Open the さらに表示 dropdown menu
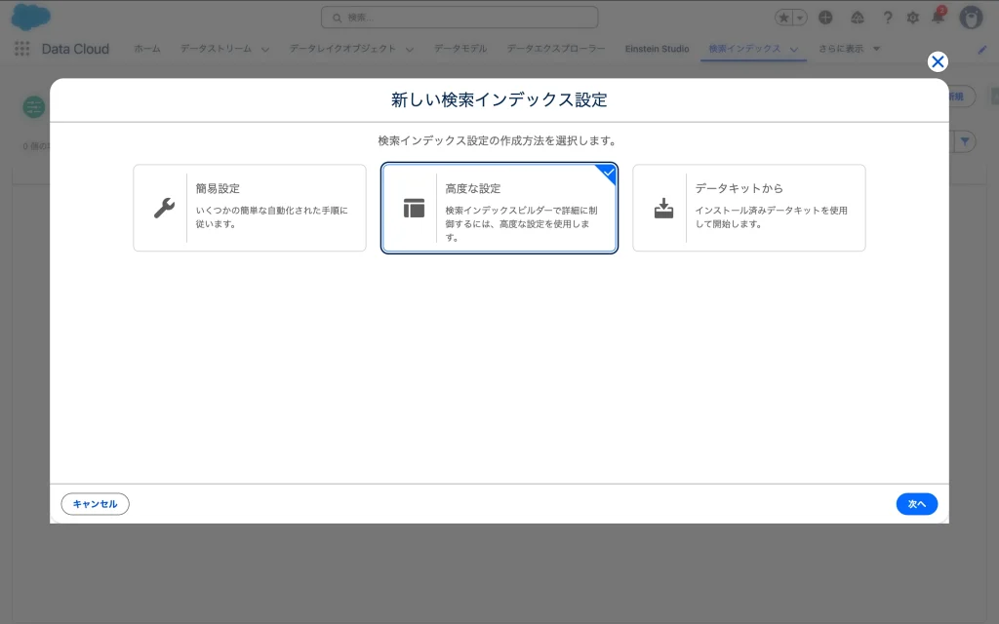This screenshot has width=999, height=624. pyautogui.click(x=849, y=49)
